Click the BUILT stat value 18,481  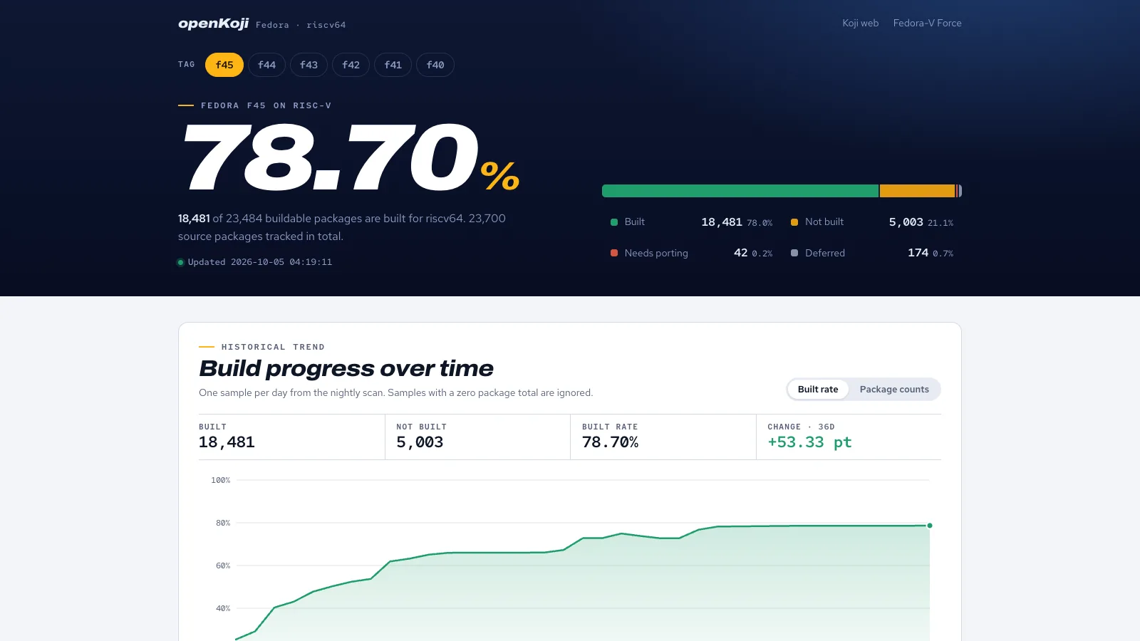click(x=227, y=442)
